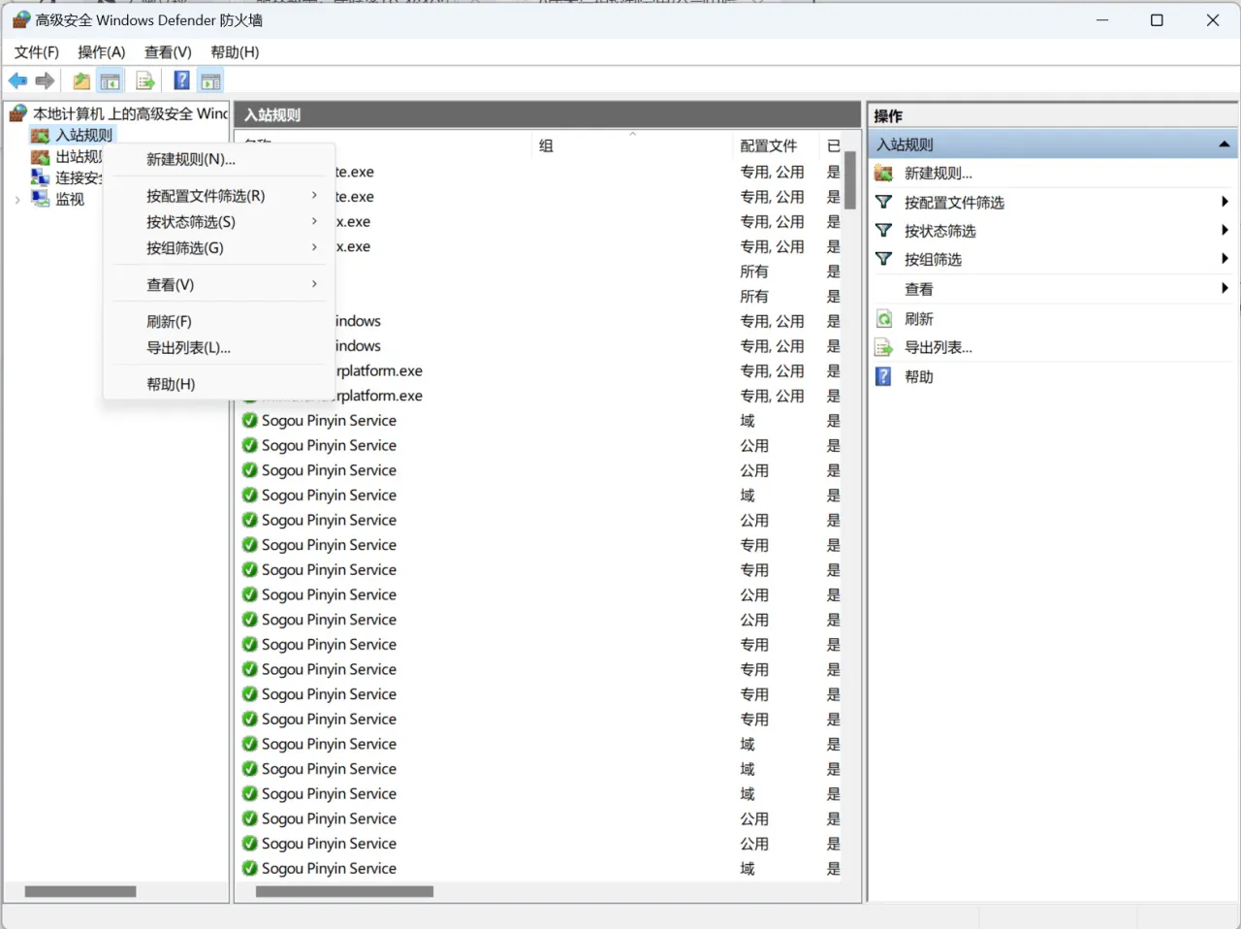Click the blue help question-mark toolbar icon

point(181,81)
